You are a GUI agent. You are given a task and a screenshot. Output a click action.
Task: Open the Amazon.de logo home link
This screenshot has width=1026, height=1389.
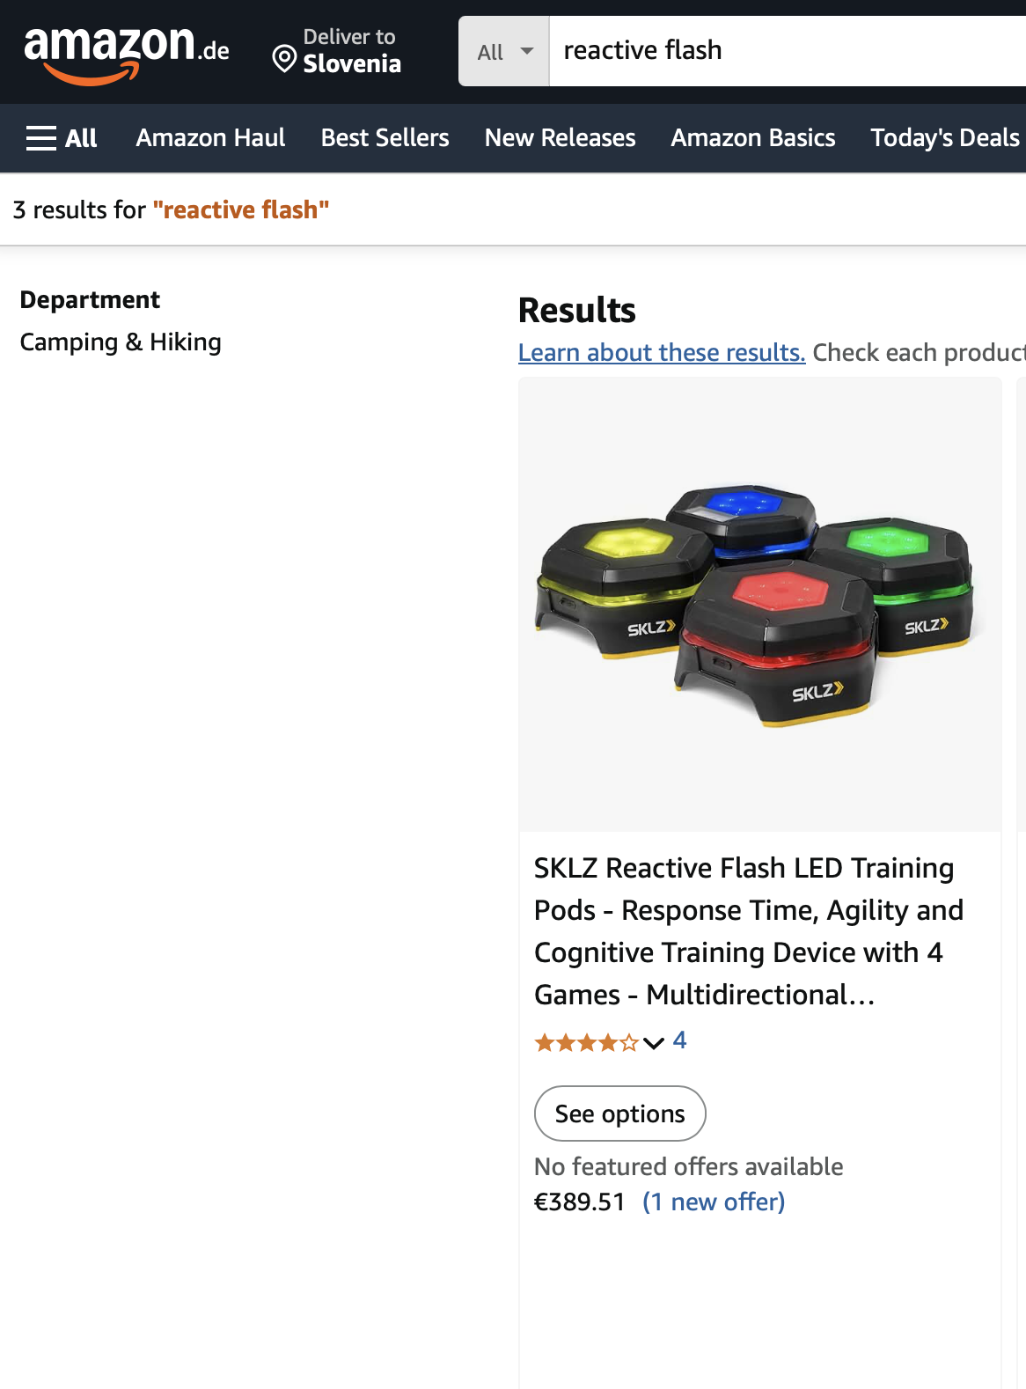point(127,53)
